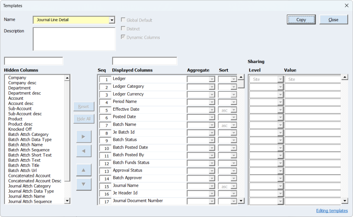Select Company in Hidden Columns
Viewport: 353px width, 217px height.
click(17, 78)
